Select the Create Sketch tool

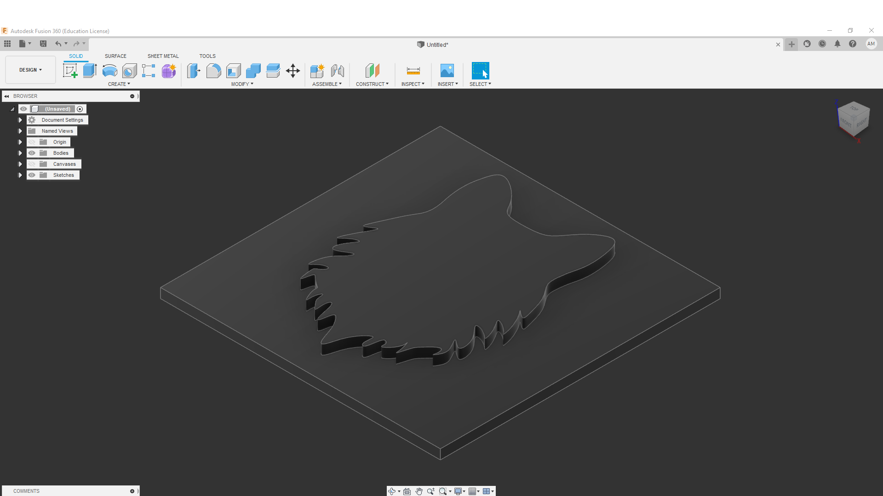70,71
